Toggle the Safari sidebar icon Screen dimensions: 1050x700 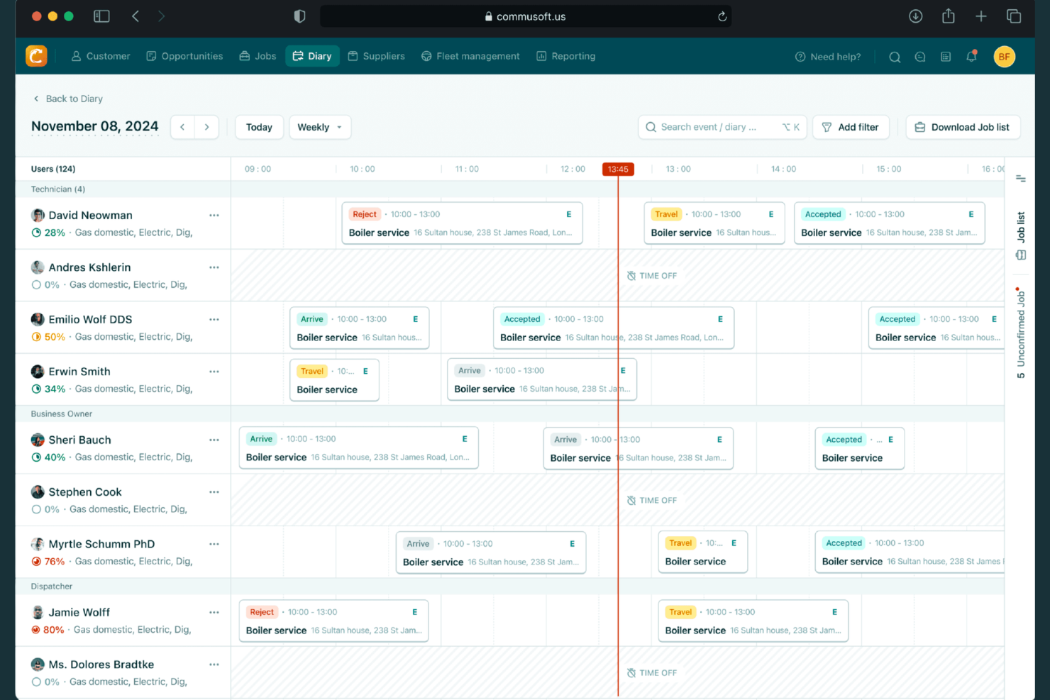pyautogui.click(x=101, y=16)
